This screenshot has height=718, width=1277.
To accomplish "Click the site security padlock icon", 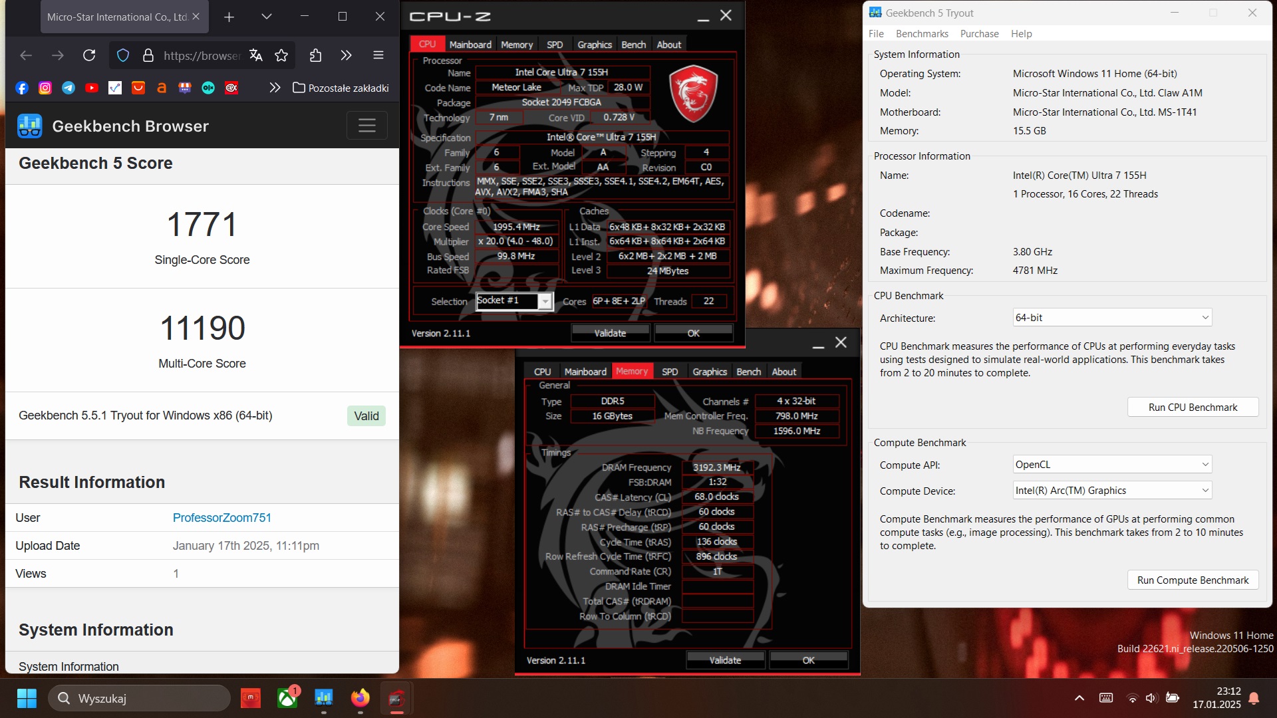I will click(x=148, y=55).
